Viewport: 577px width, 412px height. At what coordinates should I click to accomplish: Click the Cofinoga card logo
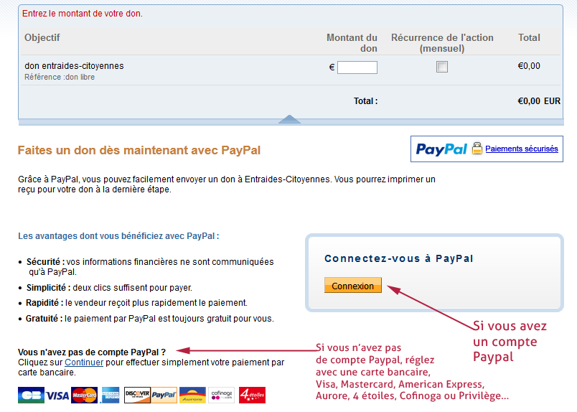(x=222, y=395)
